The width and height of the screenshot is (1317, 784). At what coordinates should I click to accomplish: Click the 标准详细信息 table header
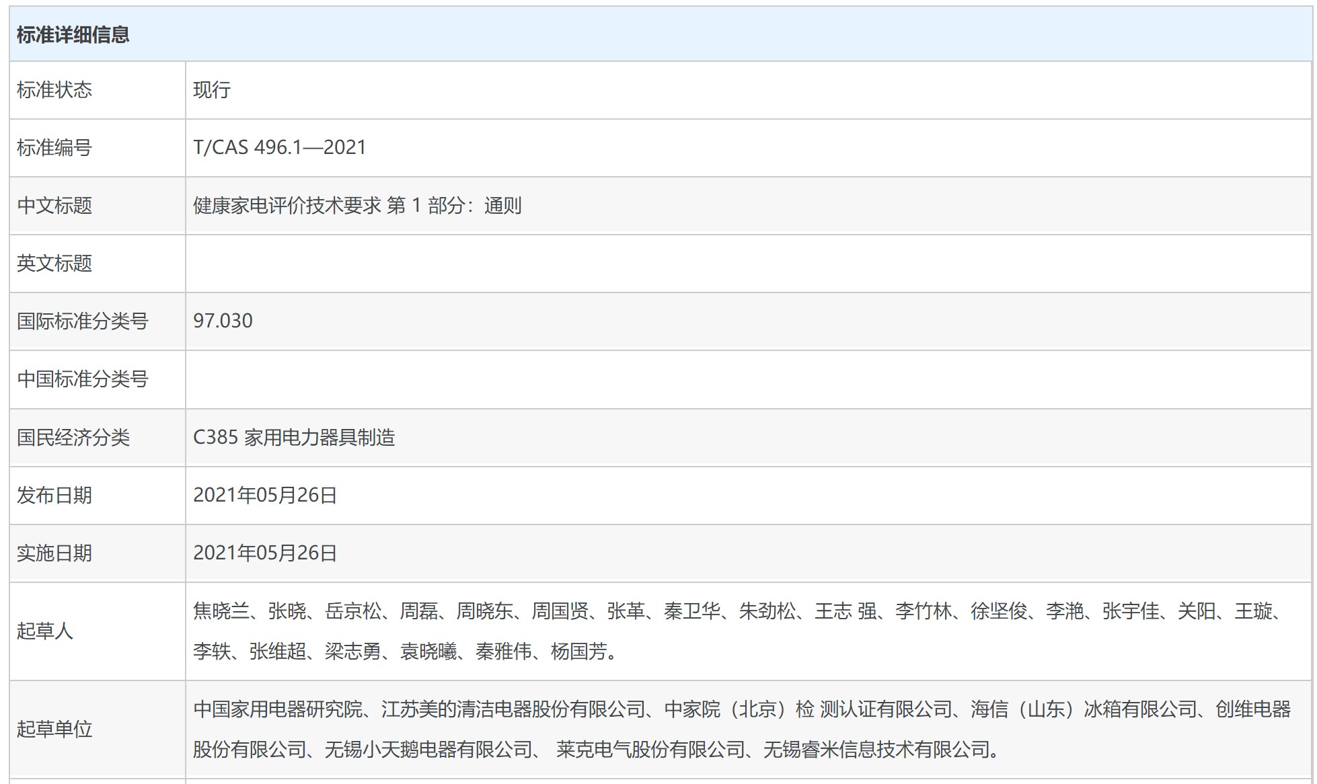[x=73, y=35]
